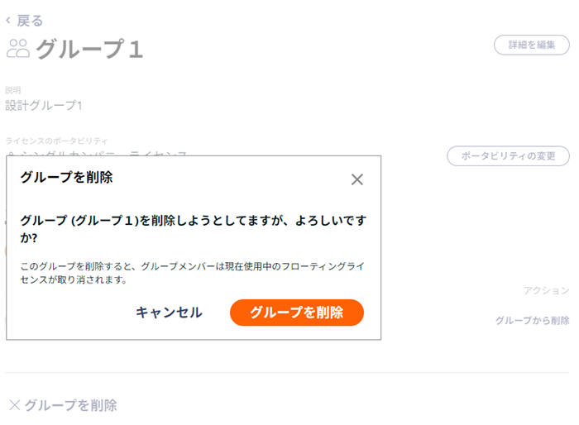
Task: Click the 設計グループ1 description text
Action: [44, 106]
